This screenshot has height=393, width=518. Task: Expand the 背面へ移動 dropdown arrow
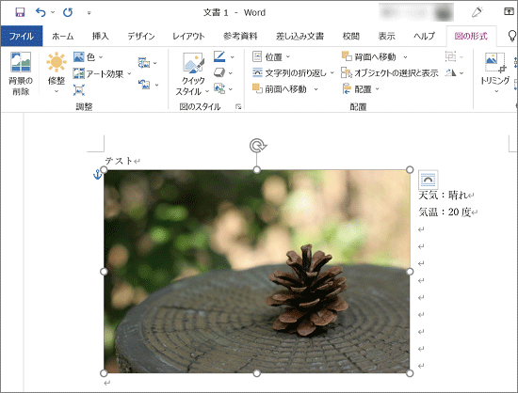pos(405,57)
